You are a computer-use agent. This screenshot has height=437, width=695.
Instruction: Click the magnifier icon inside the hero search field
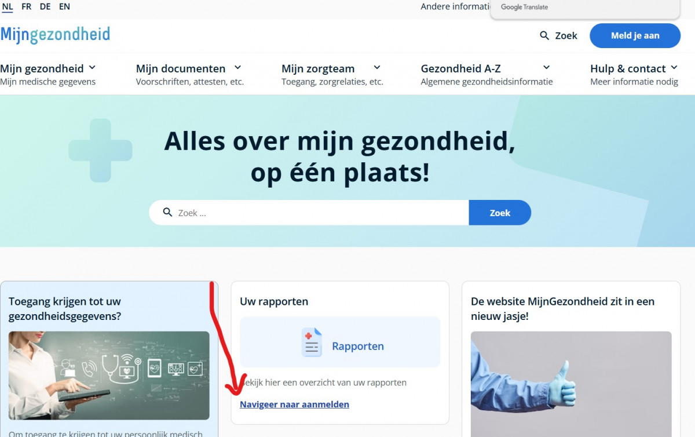coord(168,213)
